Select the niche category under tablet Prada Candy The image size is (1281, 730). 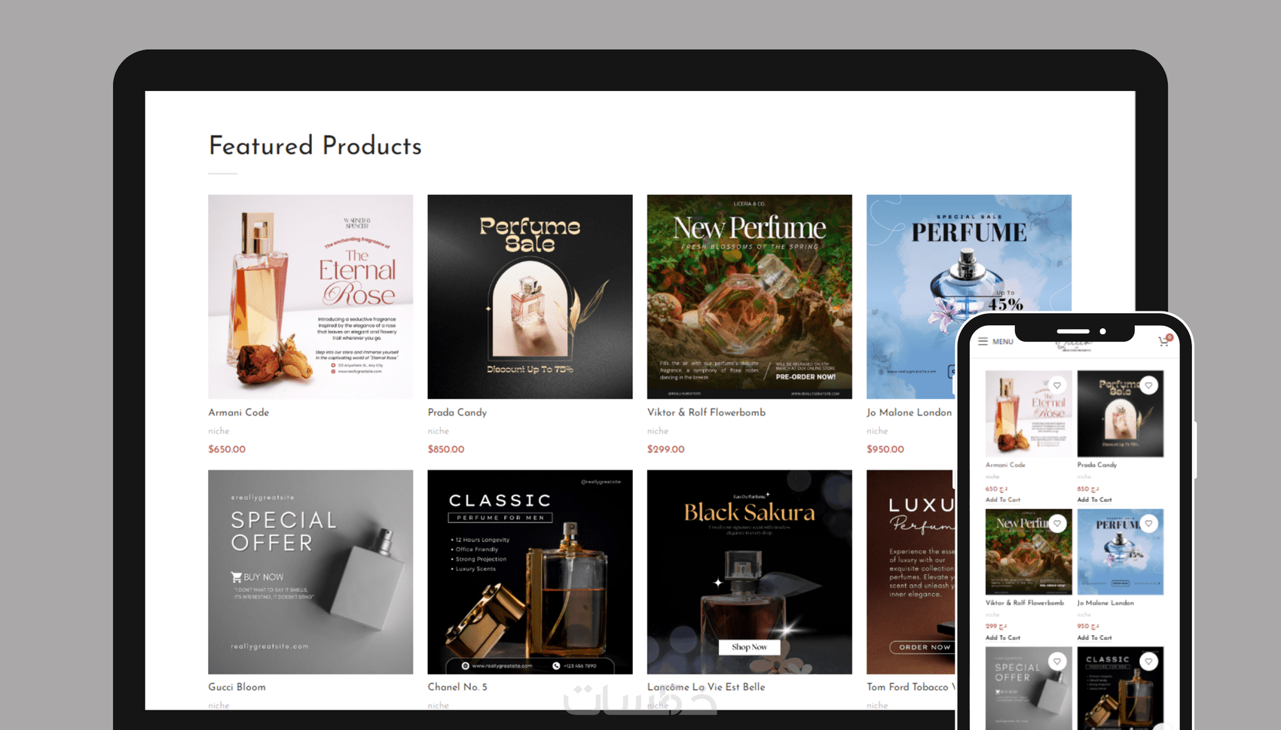(438, 431)
